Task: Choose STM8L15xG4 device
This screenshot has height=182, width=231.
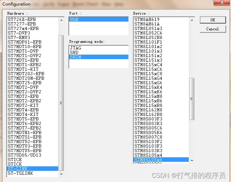Action: 161,78
